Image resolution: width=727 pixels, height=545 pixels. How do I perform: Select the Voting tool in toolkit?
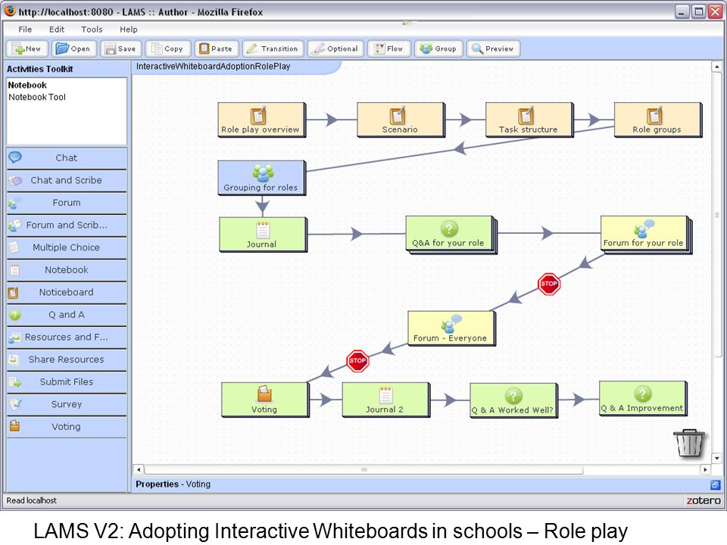coord(67,427)
